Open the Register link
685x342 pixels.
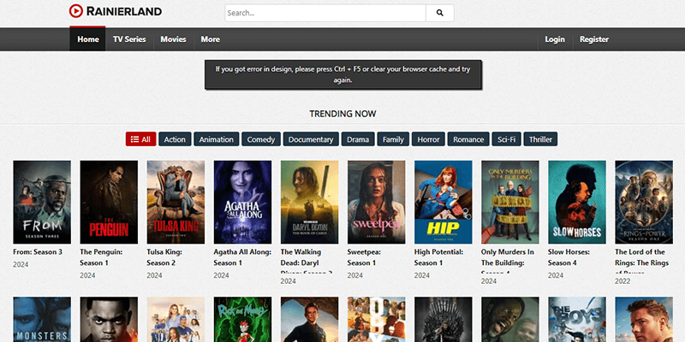tap(593, 39)
